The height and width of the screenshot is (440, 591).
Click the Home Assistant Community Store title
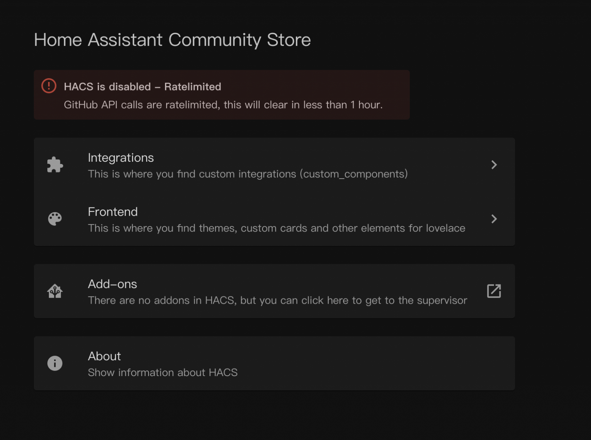172,40
